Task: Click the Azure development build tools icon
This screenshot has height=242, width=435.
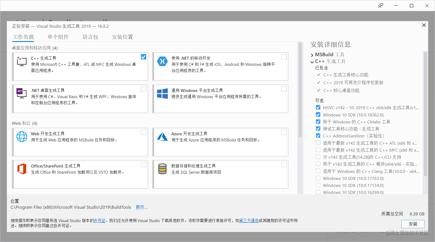Action: 162,137
